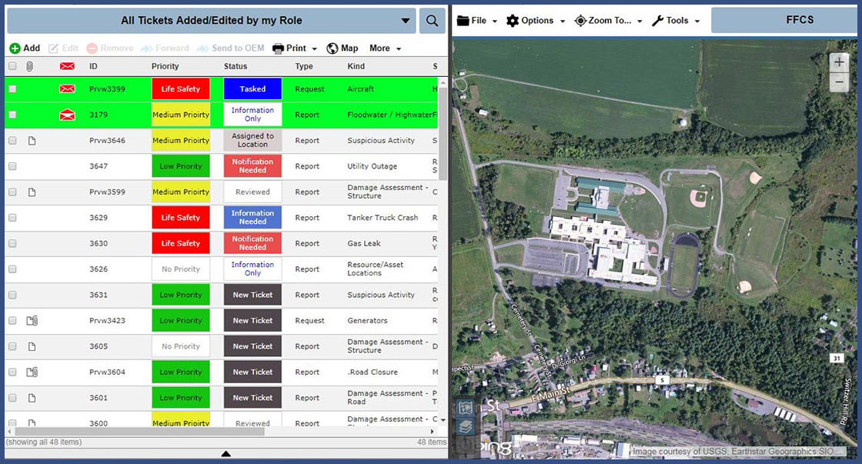
Task: Click the map zoom in plus button
Action: coord(839,63)
